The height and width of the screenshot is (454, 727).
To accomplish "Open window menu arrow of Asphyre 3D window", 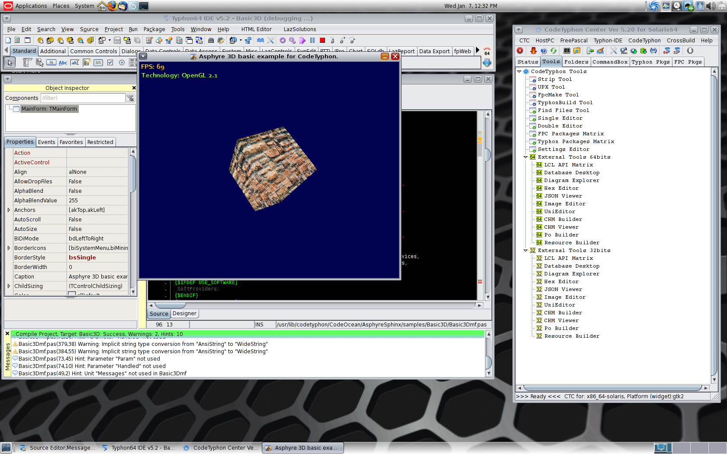I will pyautogui.click(x=143, y=57).
